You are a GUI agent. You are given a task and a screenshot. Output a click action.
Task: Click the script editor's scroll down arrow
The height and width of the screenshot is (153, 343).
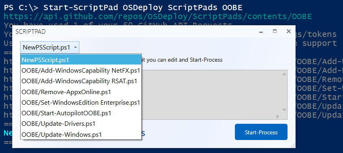(x=284, y=110)
